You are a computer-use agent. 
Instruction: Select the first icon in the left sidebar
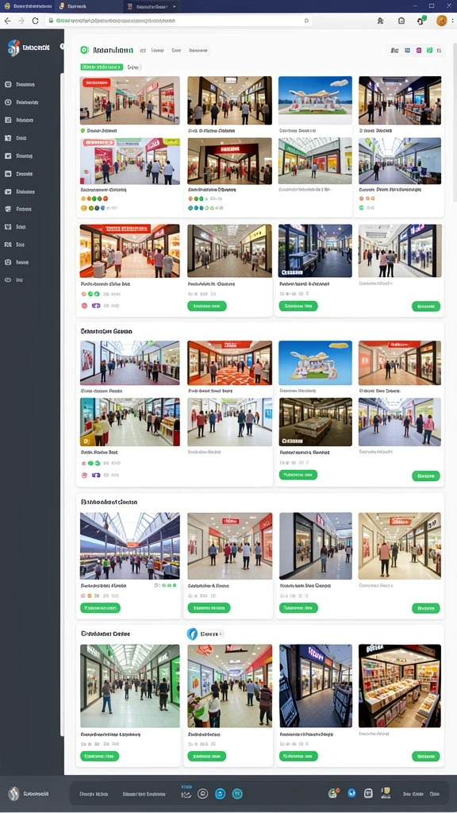[8, 84]
